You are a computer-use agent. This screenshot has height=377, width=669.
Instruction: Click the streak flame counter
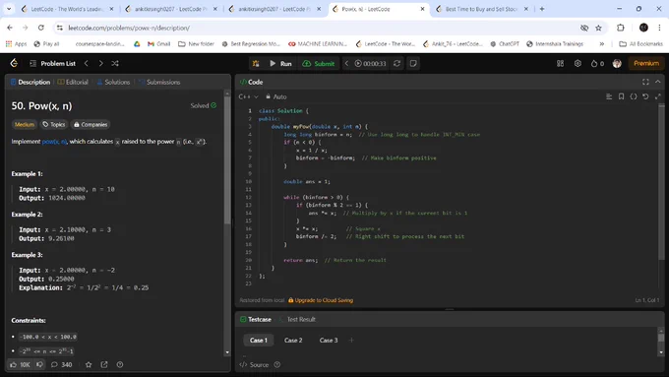point(597,63)
